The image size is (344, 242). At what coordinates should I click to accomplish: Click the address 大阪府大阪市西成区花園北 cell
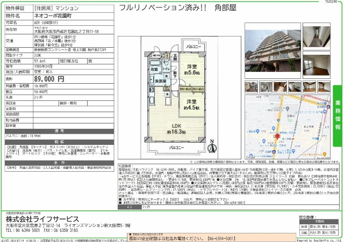coord(74,30)
